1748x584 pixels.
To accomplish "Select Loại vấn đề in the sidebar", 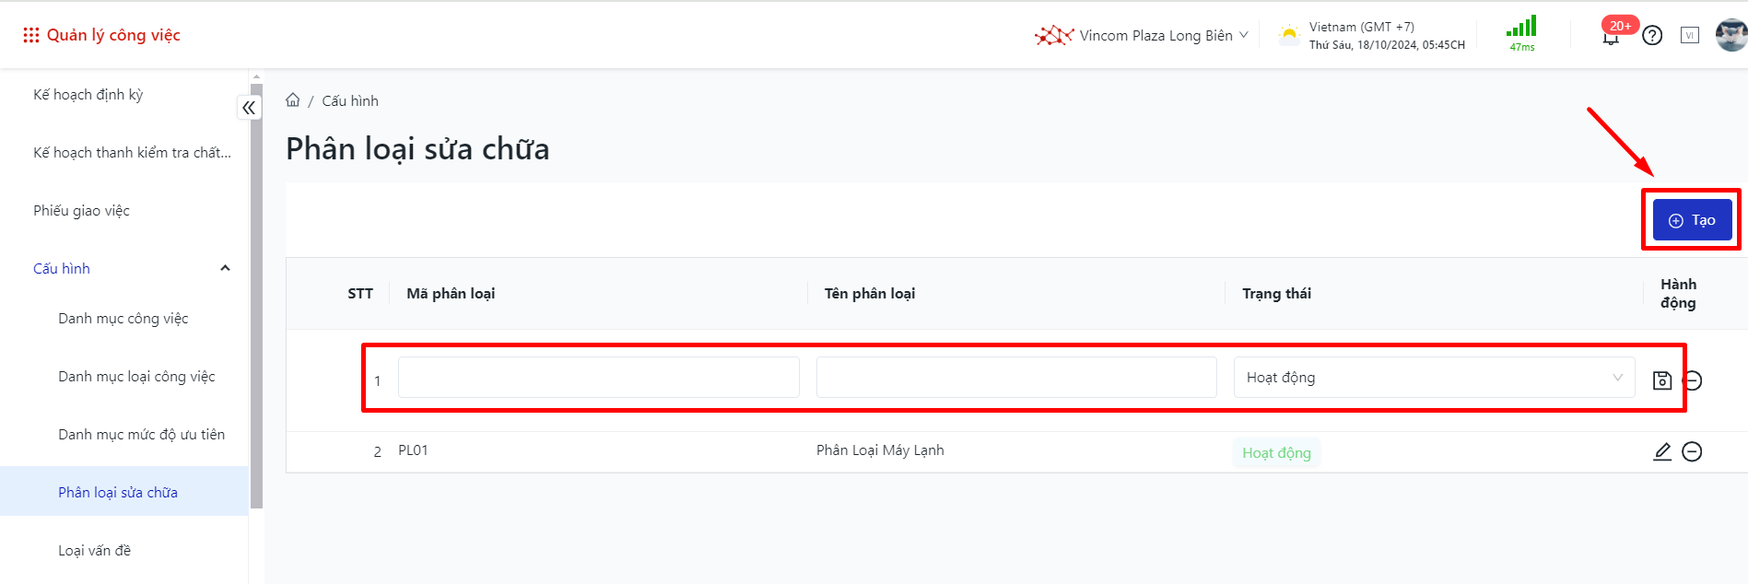I will 95,551.
